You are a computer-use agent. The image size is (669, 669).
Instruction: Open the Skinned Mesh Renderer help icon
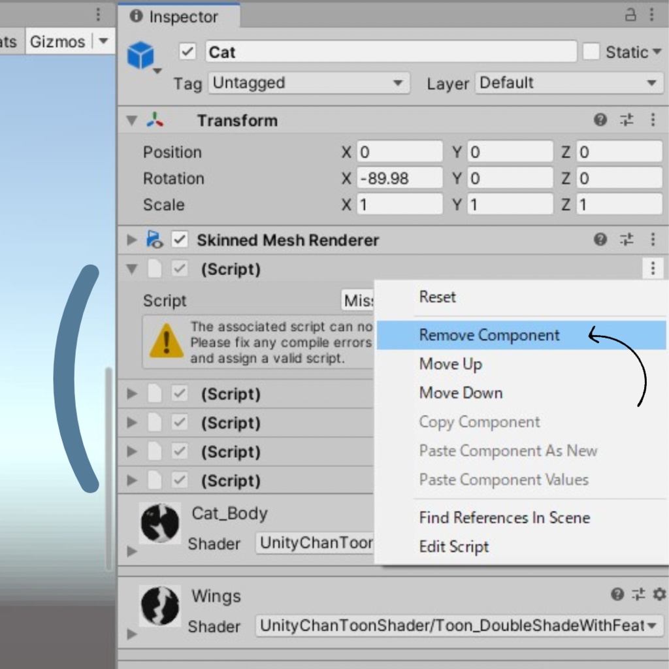coord(600,239)
